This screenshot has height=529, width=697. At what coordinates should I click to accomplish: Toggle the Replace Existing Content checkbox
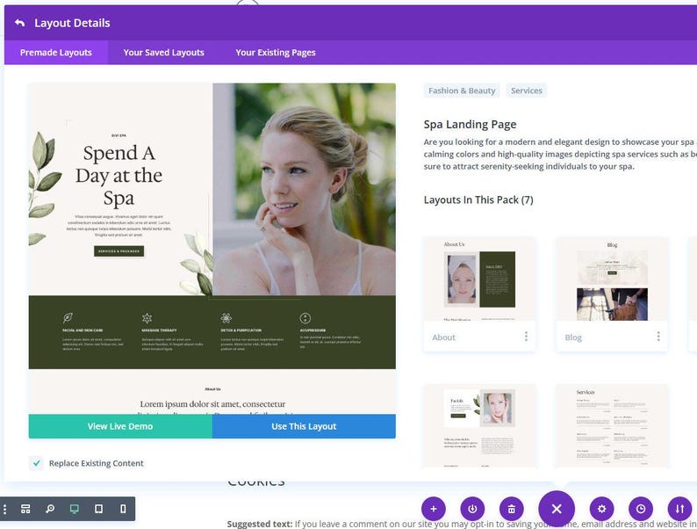point(37,463)
